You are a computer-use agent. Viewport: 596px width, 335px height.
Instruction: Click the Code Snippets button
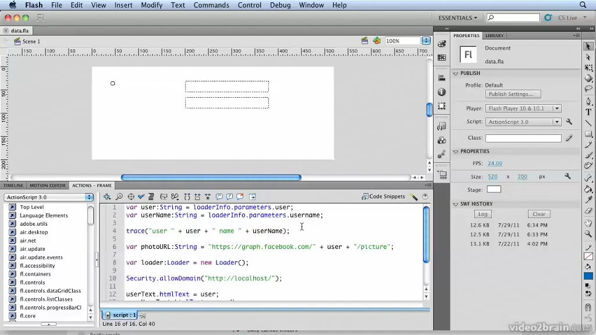(x=383, y=197)
